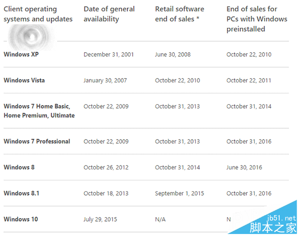
Task: Click the Client operating systems header
Action: [38, 14]
